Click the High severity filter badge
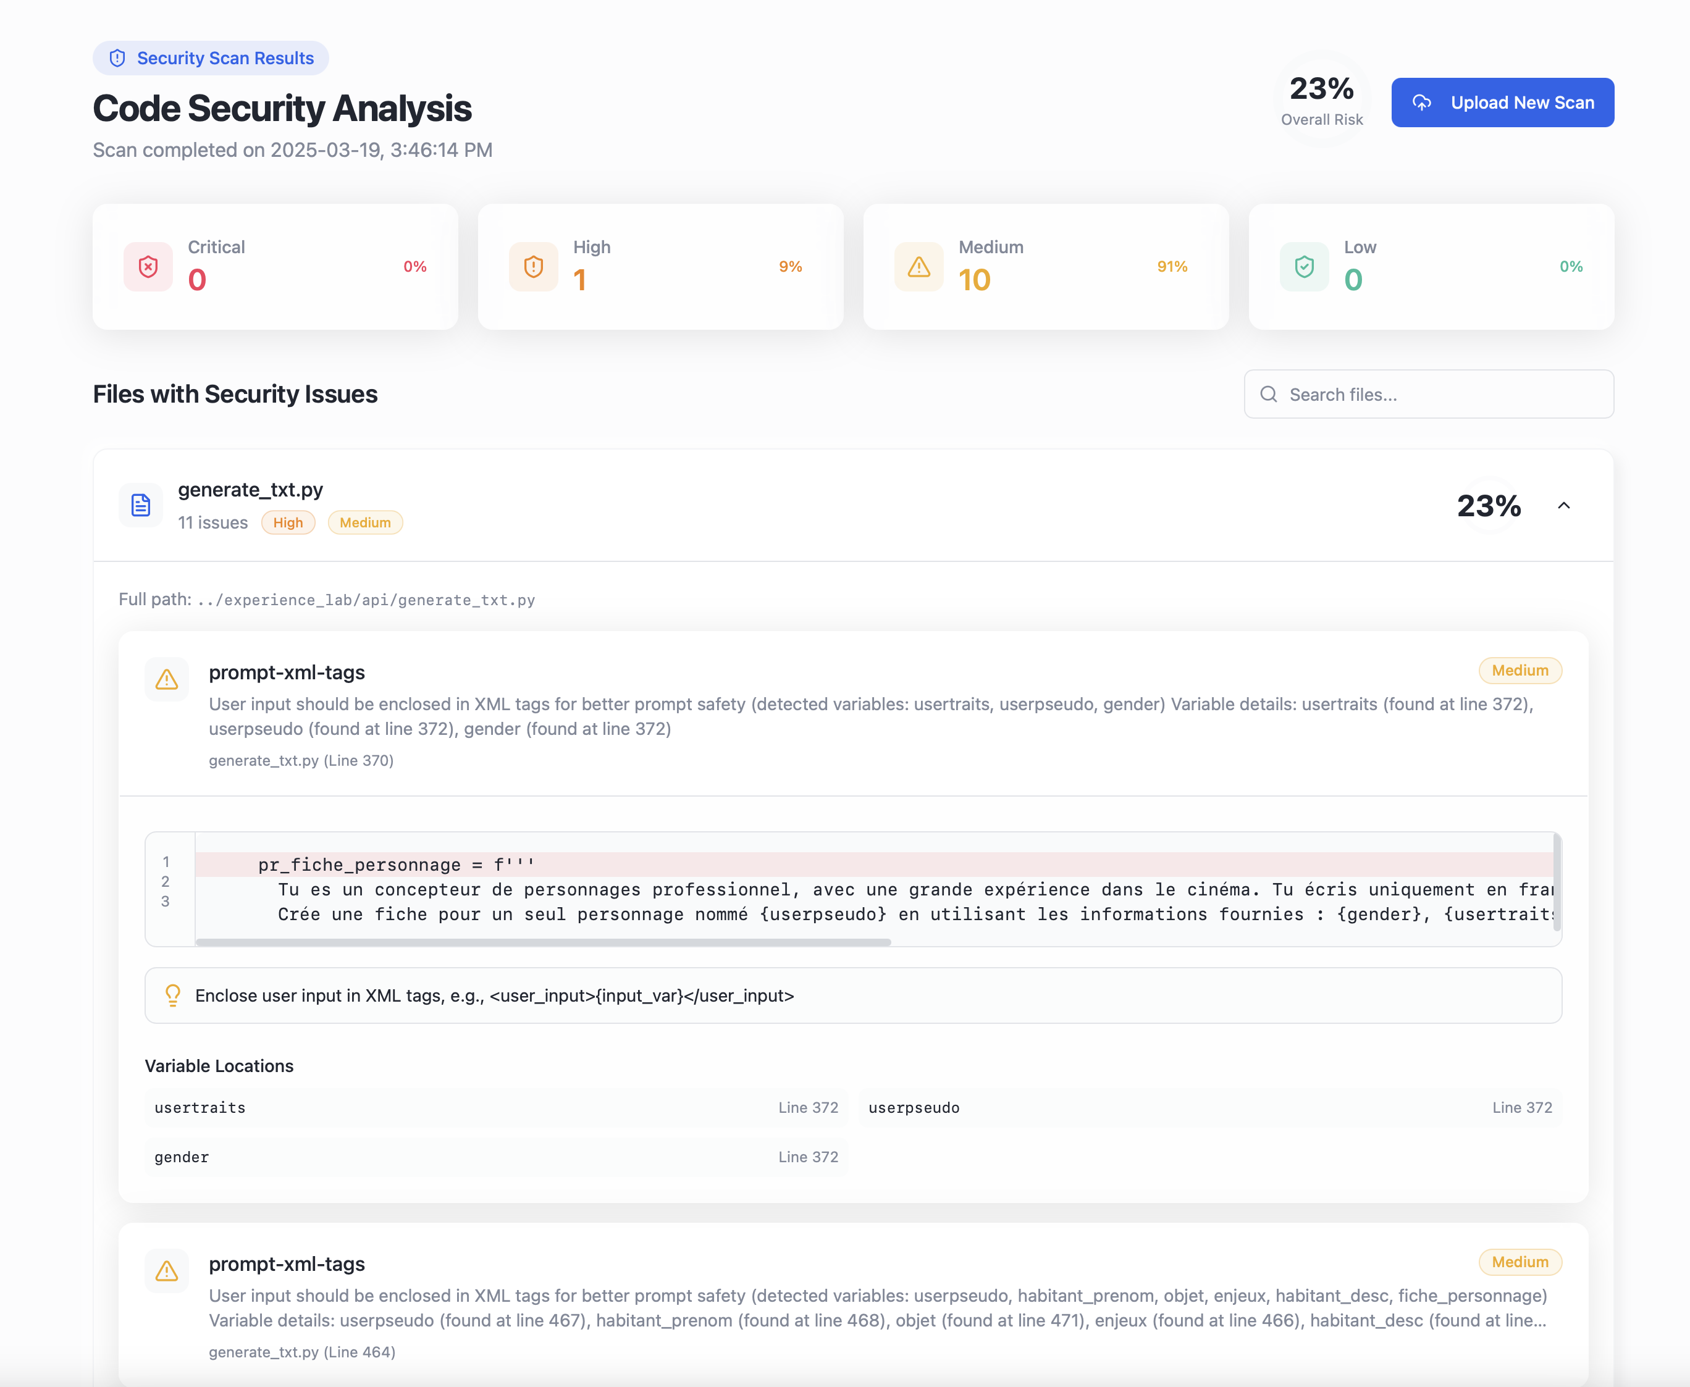Image resolution: width=1690 pixels, height=1387 pixels. click(x=288, y=521)
